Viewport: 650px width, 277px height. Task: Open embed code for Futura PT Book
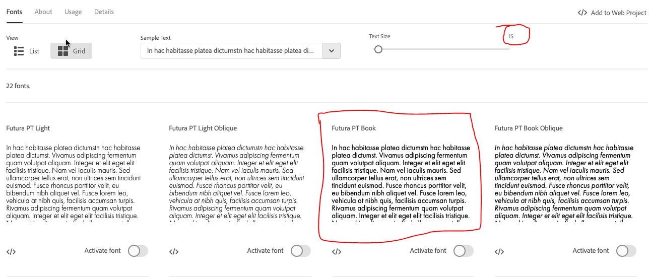pos(337,252)
